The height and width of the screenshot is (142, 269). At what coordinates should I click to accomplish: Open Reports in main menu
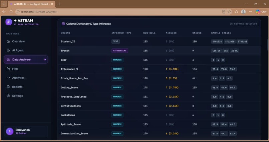[26, 87]
